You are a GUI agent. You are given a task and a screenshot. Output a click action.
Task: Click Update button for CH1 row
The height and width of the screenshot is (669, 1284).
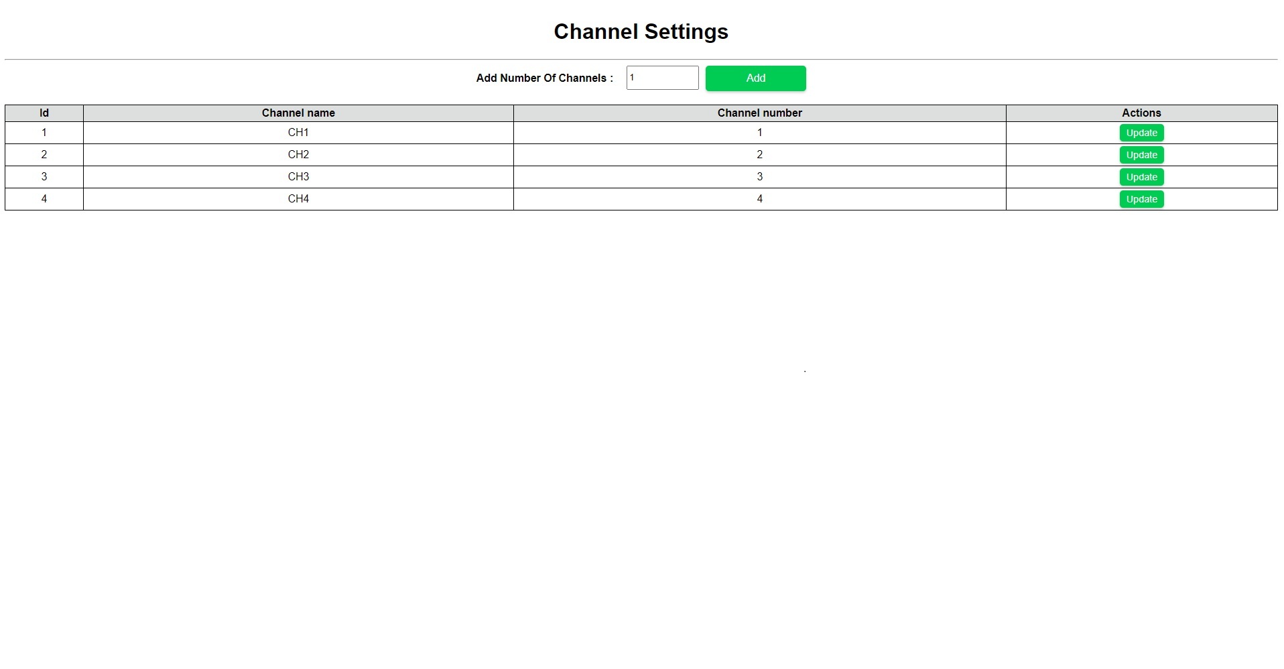[1141, 133]
